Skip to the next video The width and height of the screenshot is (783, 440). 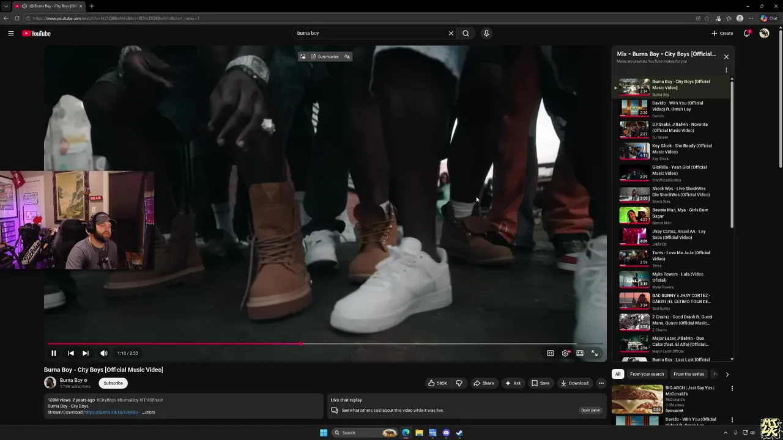(86, 353)
